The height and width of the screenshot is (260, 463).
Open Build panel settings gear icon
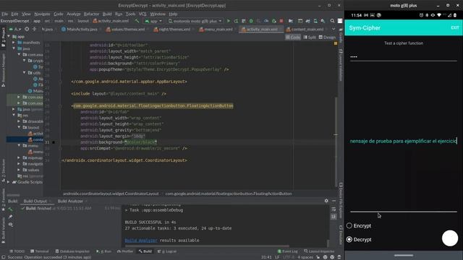[326, 201]
